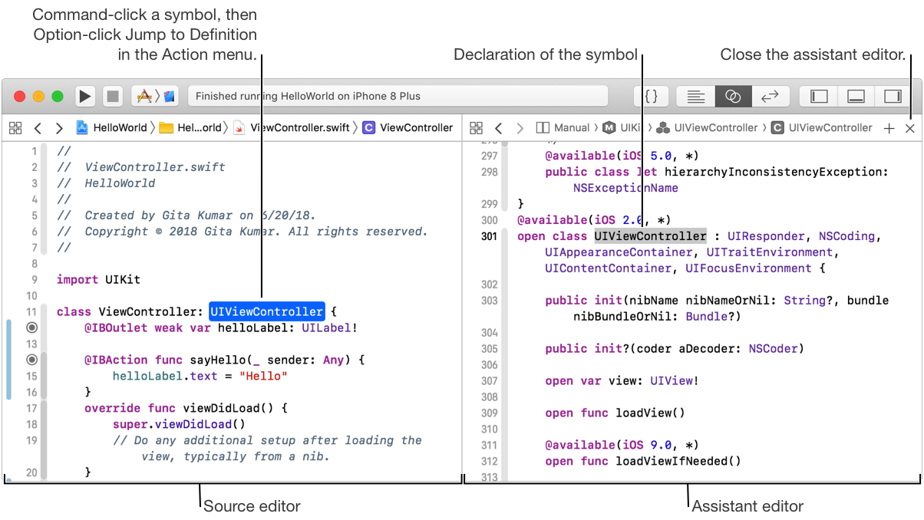The height and width of the screenshot is (520, 924).
Task: Open the Library curly braces button
Action: pos(651,97)
